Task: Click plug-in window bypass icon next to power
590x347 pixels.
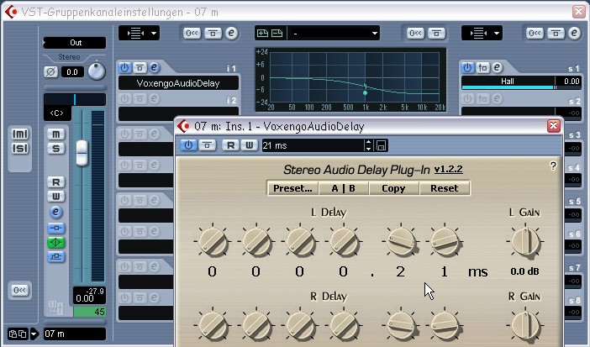Action: [x=208, y=145]
